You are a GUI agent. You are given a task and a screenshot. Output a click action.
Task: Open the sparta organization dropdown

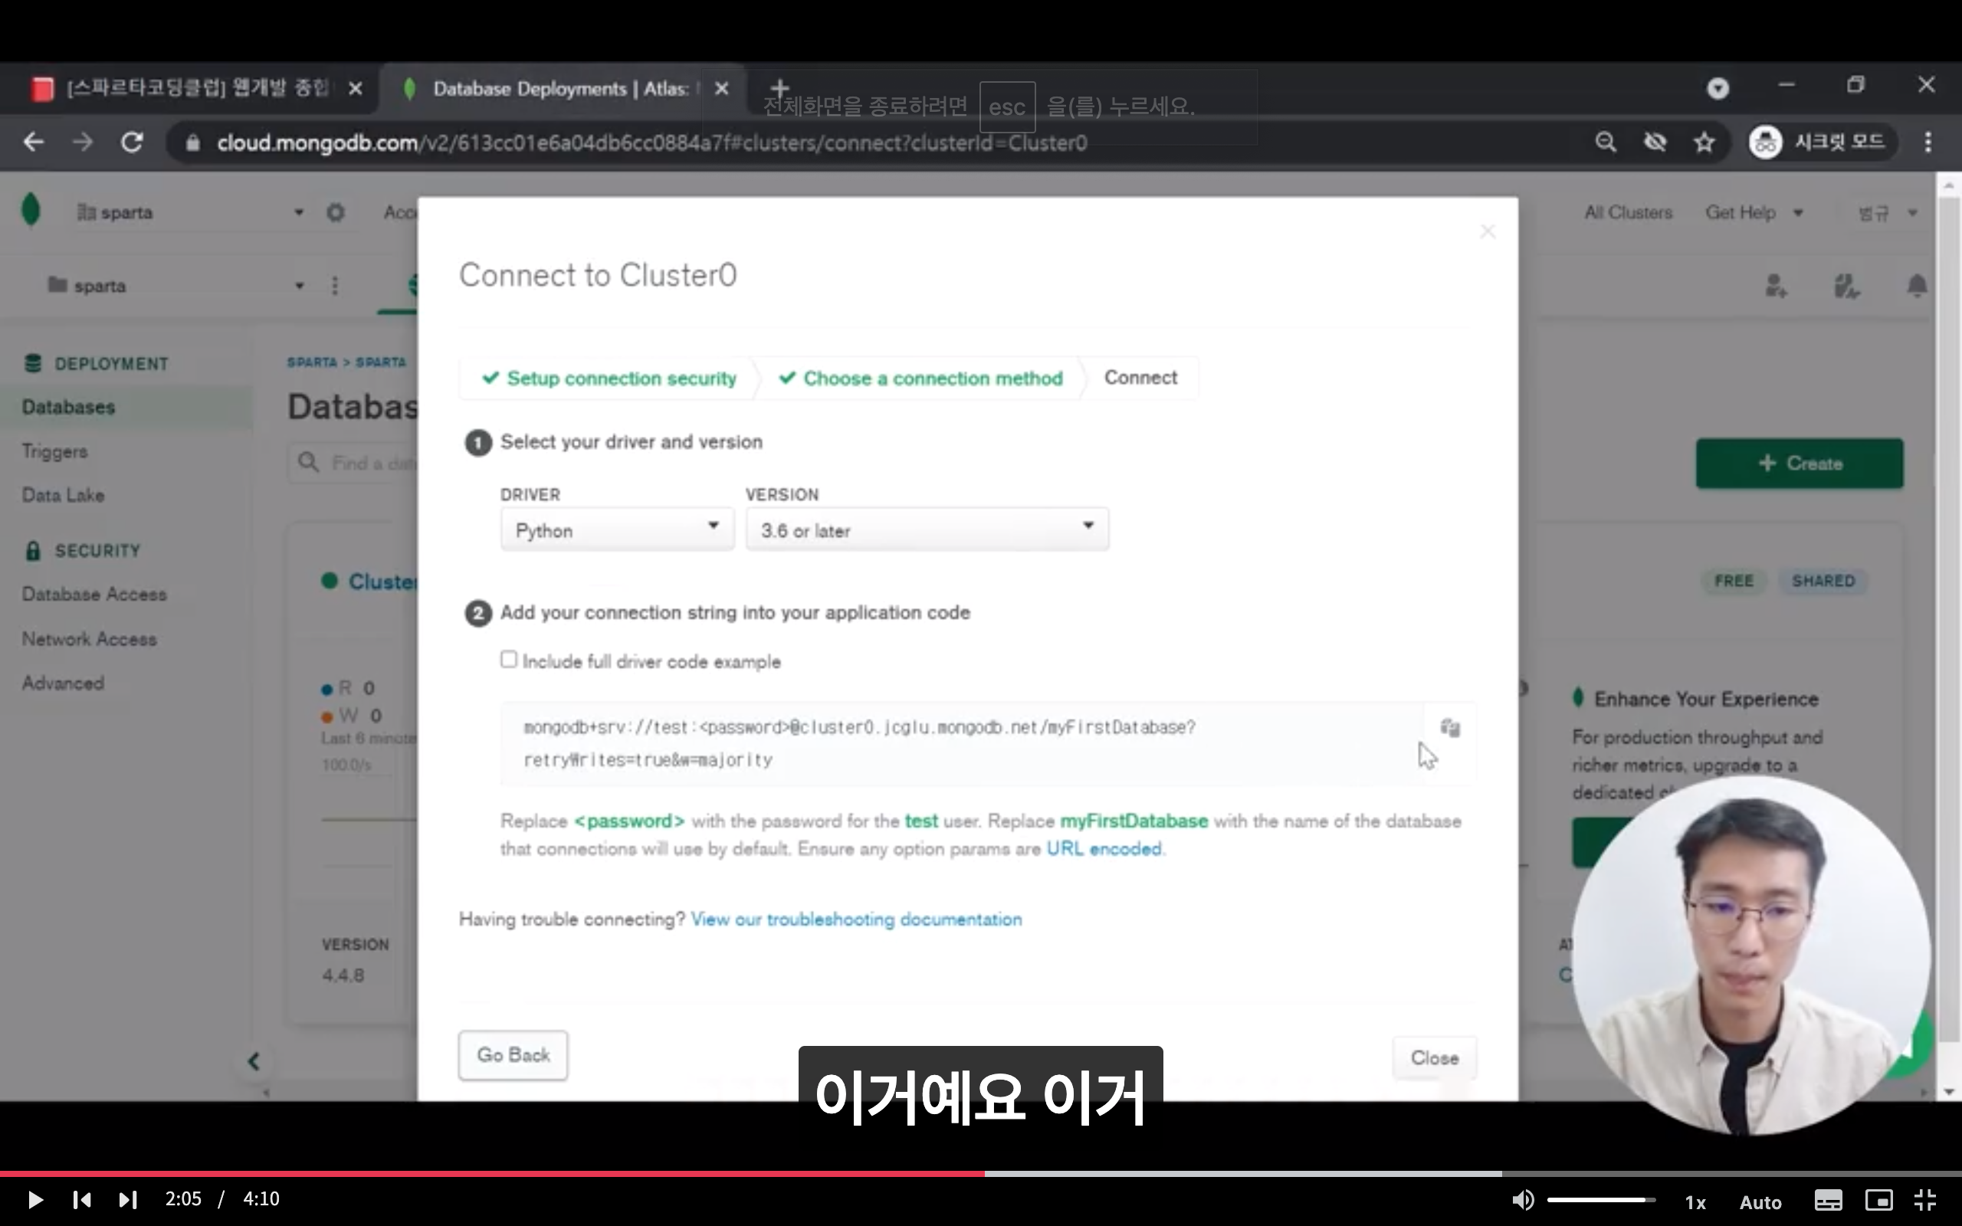pyautogui.click(x=190, y=212)
